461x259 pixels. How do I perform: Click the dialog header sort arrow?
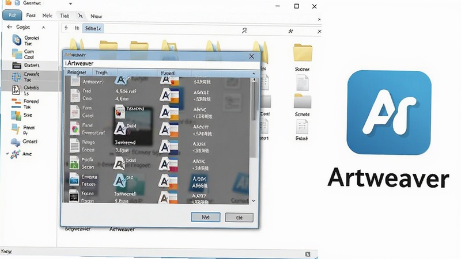(x=254, y=73)
